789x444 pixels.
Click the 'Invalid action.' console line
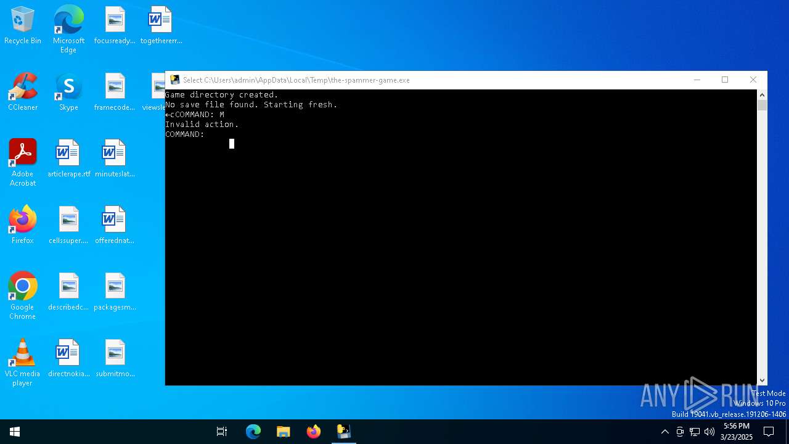[x=202, y=125]
